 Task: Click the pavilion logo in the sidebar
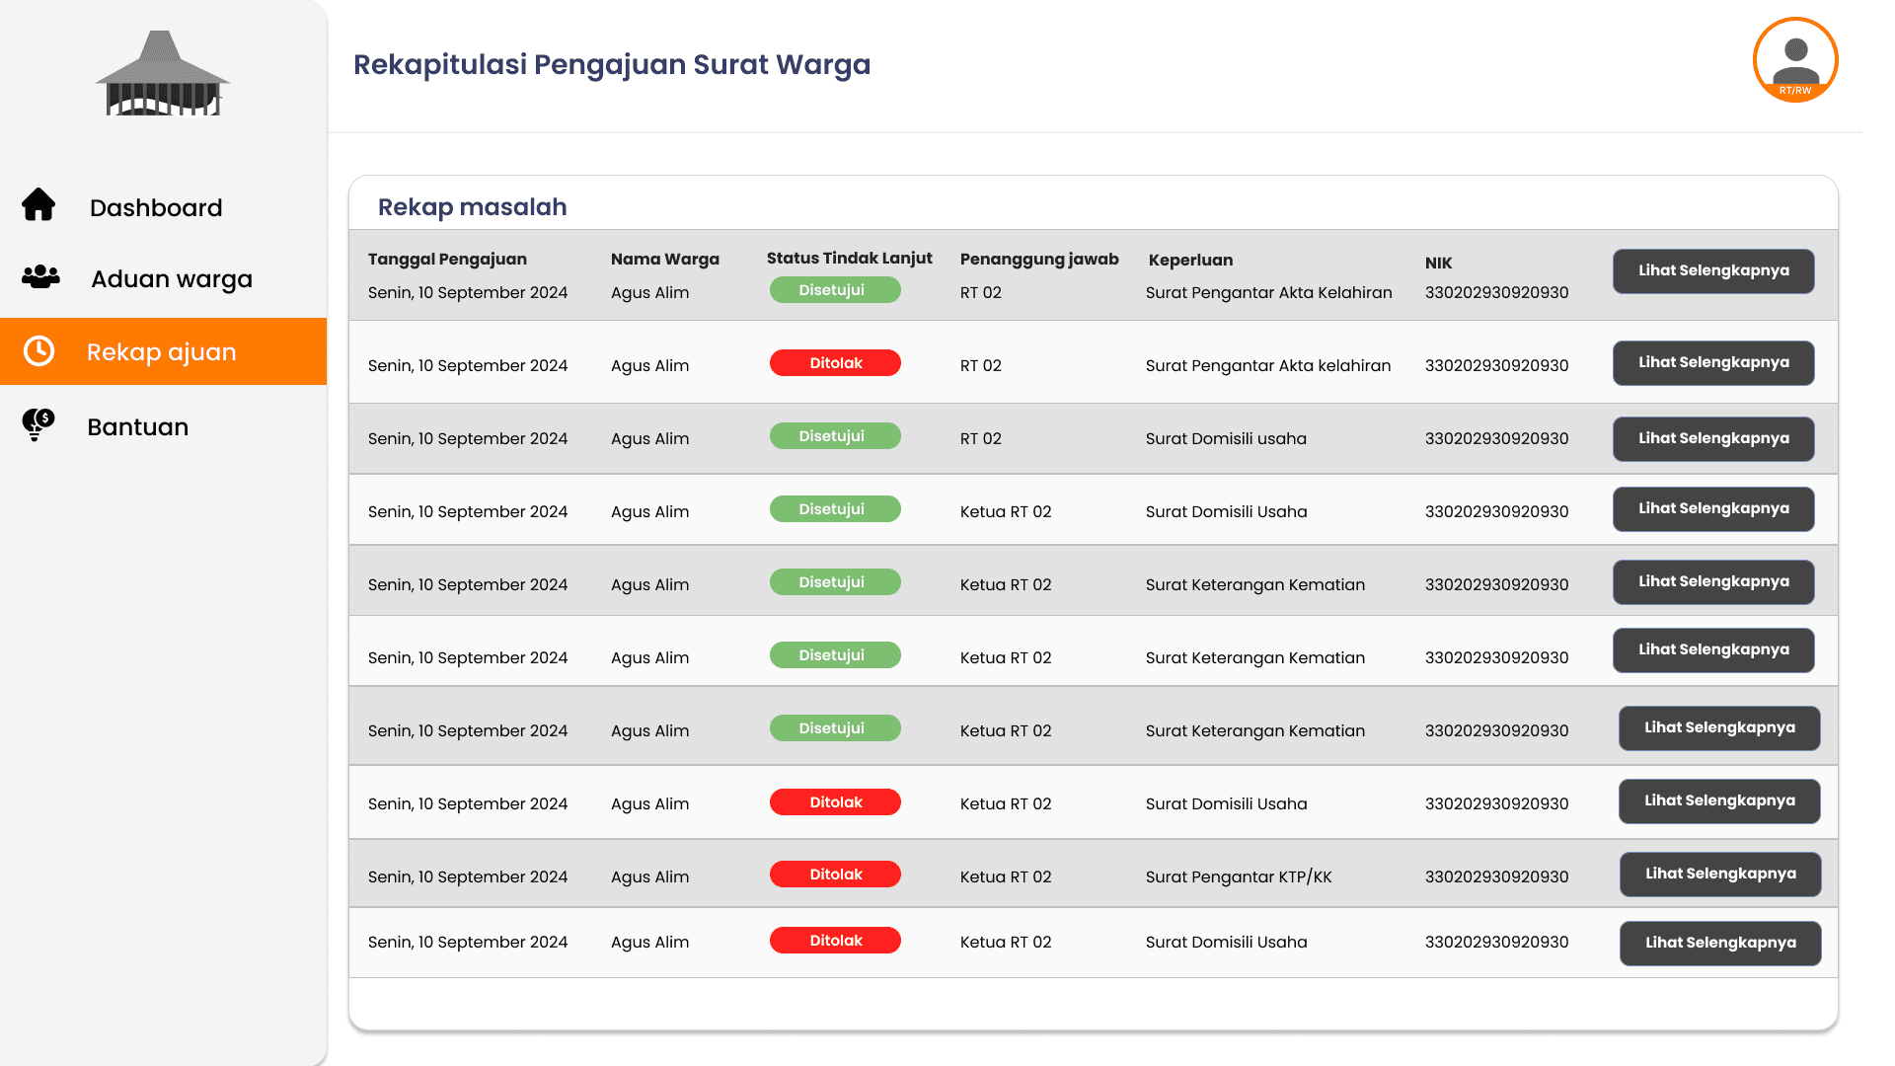[x=163, y=75]
